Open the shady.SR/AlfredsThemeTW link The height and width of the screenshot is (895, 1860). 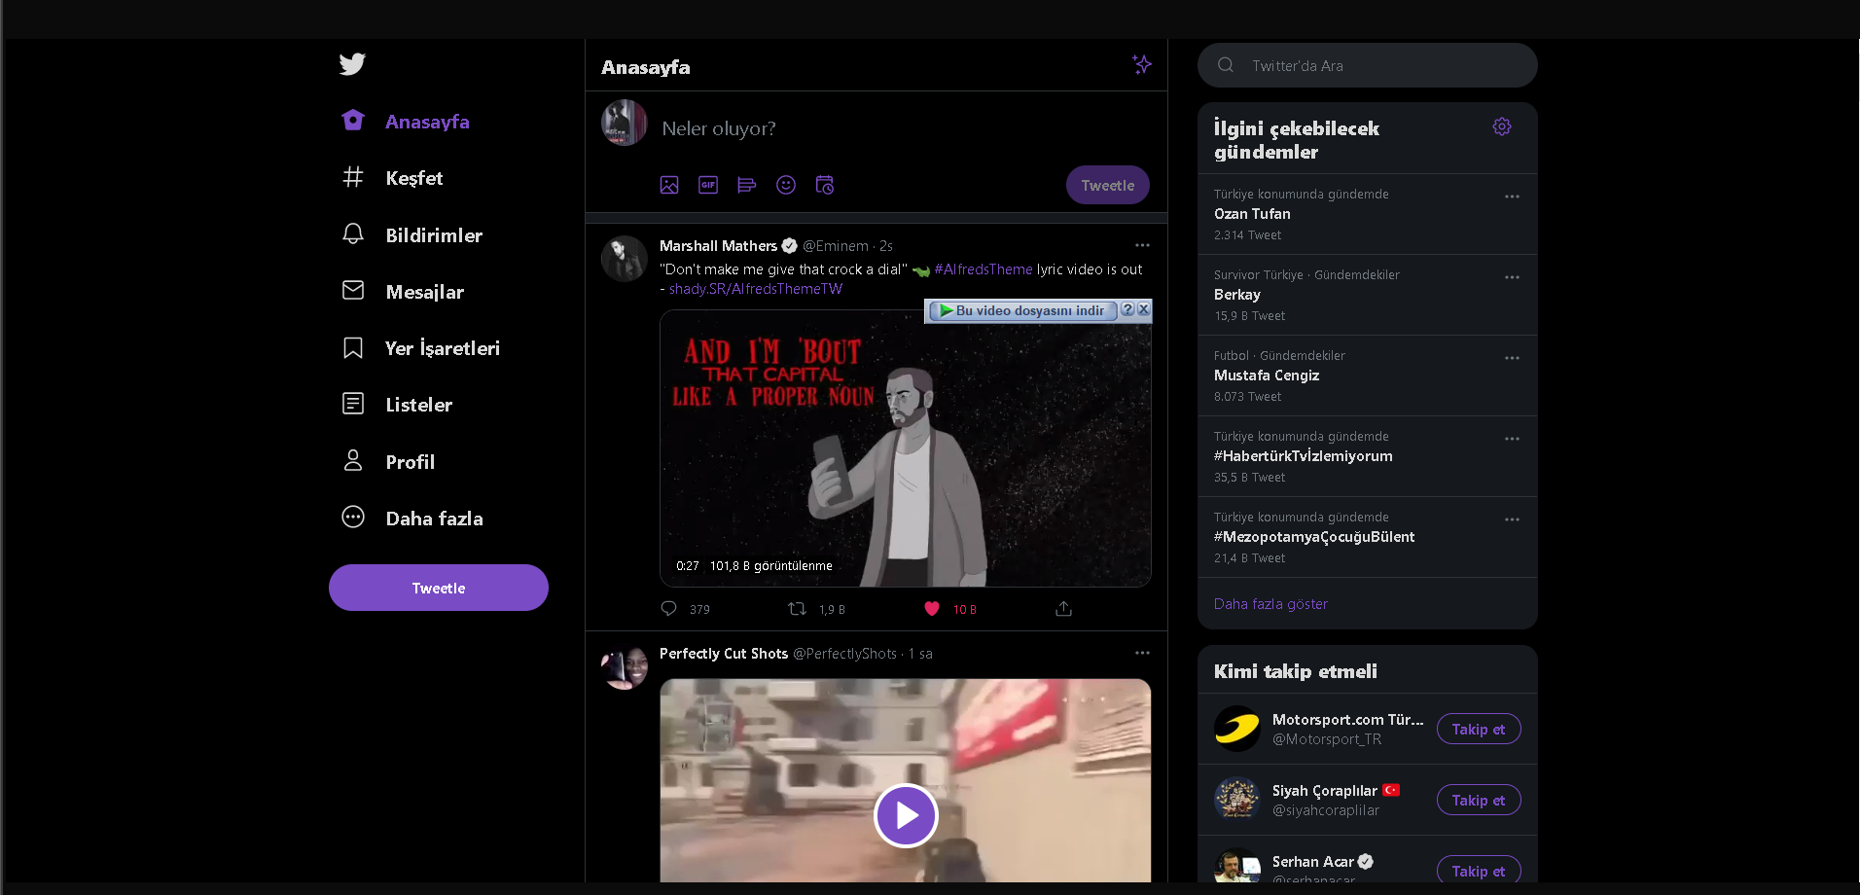coord(756,289)
